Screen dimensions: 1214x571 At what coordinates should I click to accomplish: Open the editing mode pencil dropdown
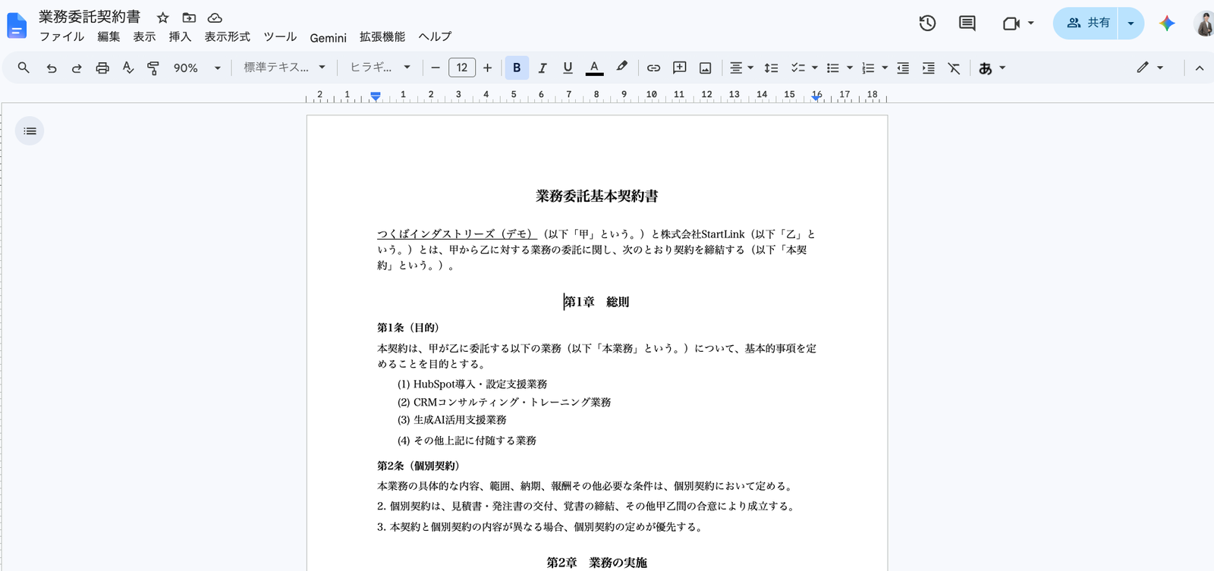tap(1150, 67)
